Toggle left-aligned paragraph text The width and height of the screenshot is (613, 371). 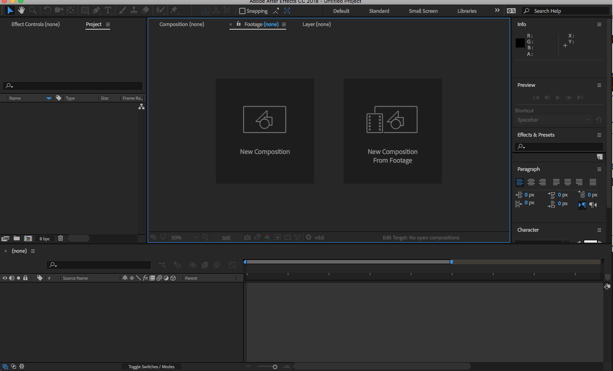pyautogui.click(x=520, y=182)
